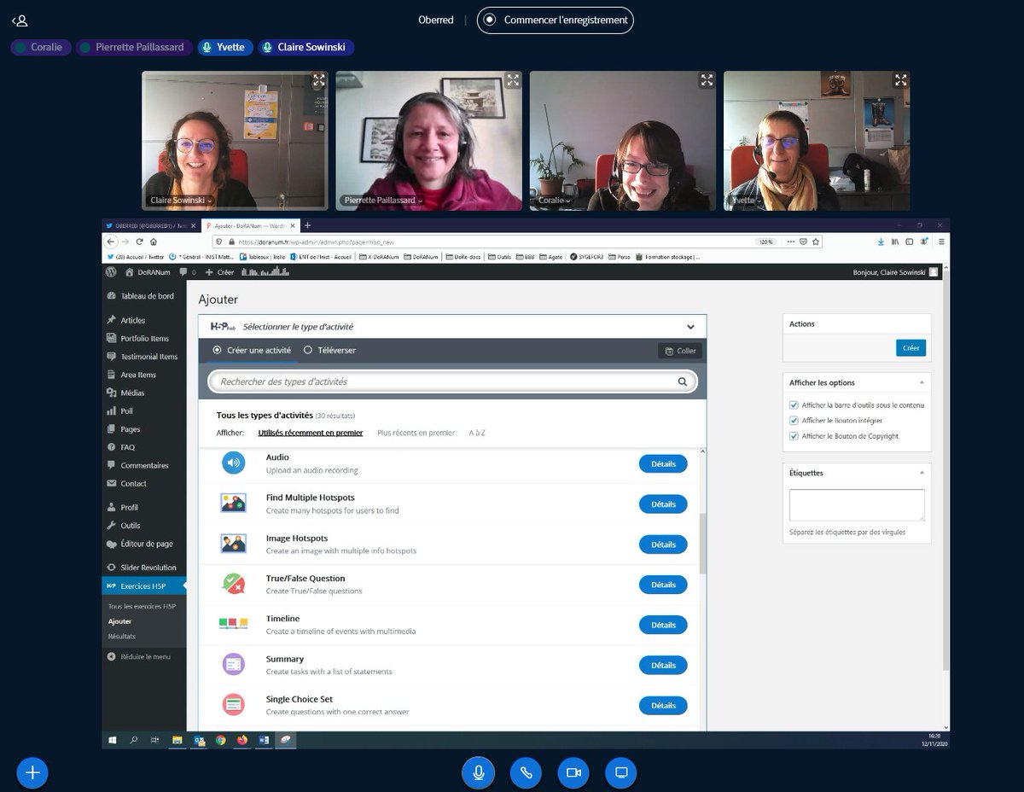Screen dimensions: 1024x792
Task: Open Chrome from the taskbar
Action: click(221, 740)
